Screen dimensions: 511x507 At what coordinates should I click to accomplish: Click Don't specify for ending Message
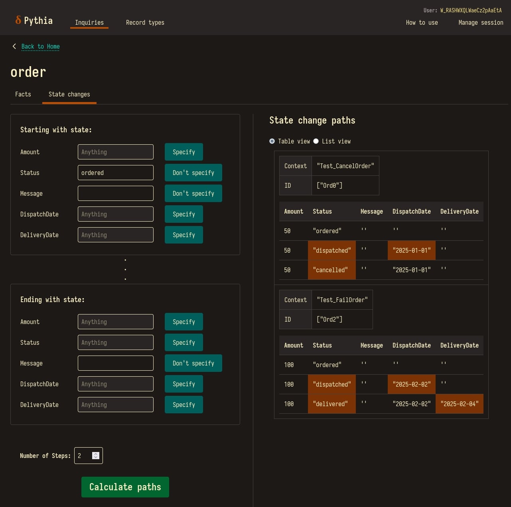pyautogui.click(x=193, y=363)
